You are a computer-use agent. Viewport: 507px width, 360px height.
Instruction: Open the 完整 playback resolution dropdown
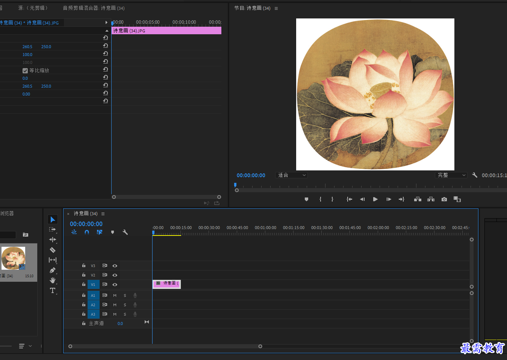pyautogui.click(x=451, y=175)
